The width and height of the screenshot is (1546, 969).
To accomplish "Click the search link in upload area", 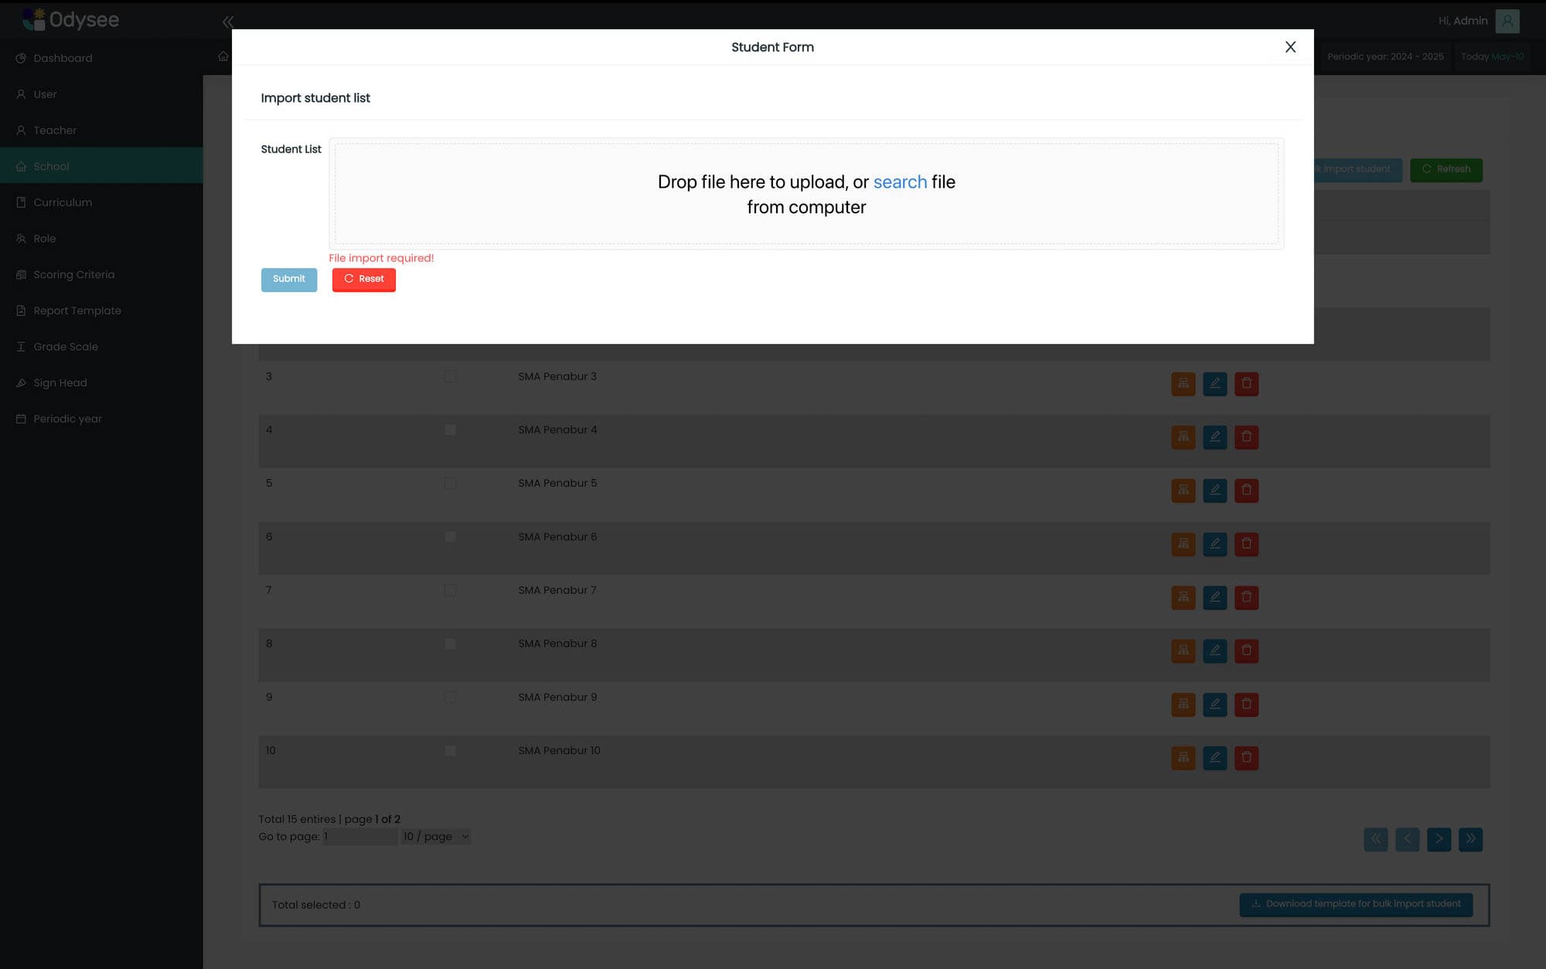I will point(900,182).
